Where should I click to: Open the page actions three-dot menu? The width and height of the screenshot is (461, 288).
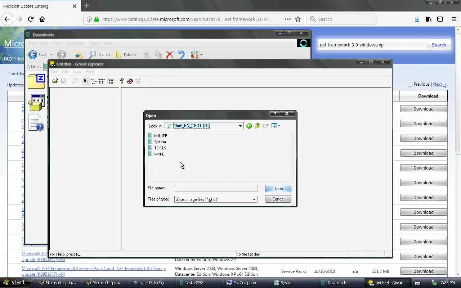[287, 19]
